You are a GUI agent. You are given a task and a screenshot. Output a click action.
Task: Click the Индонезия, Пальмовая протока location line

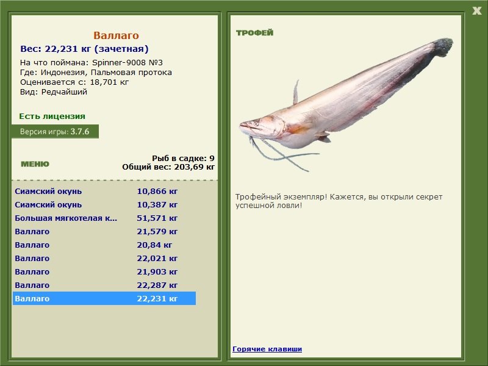click(96, 73)
